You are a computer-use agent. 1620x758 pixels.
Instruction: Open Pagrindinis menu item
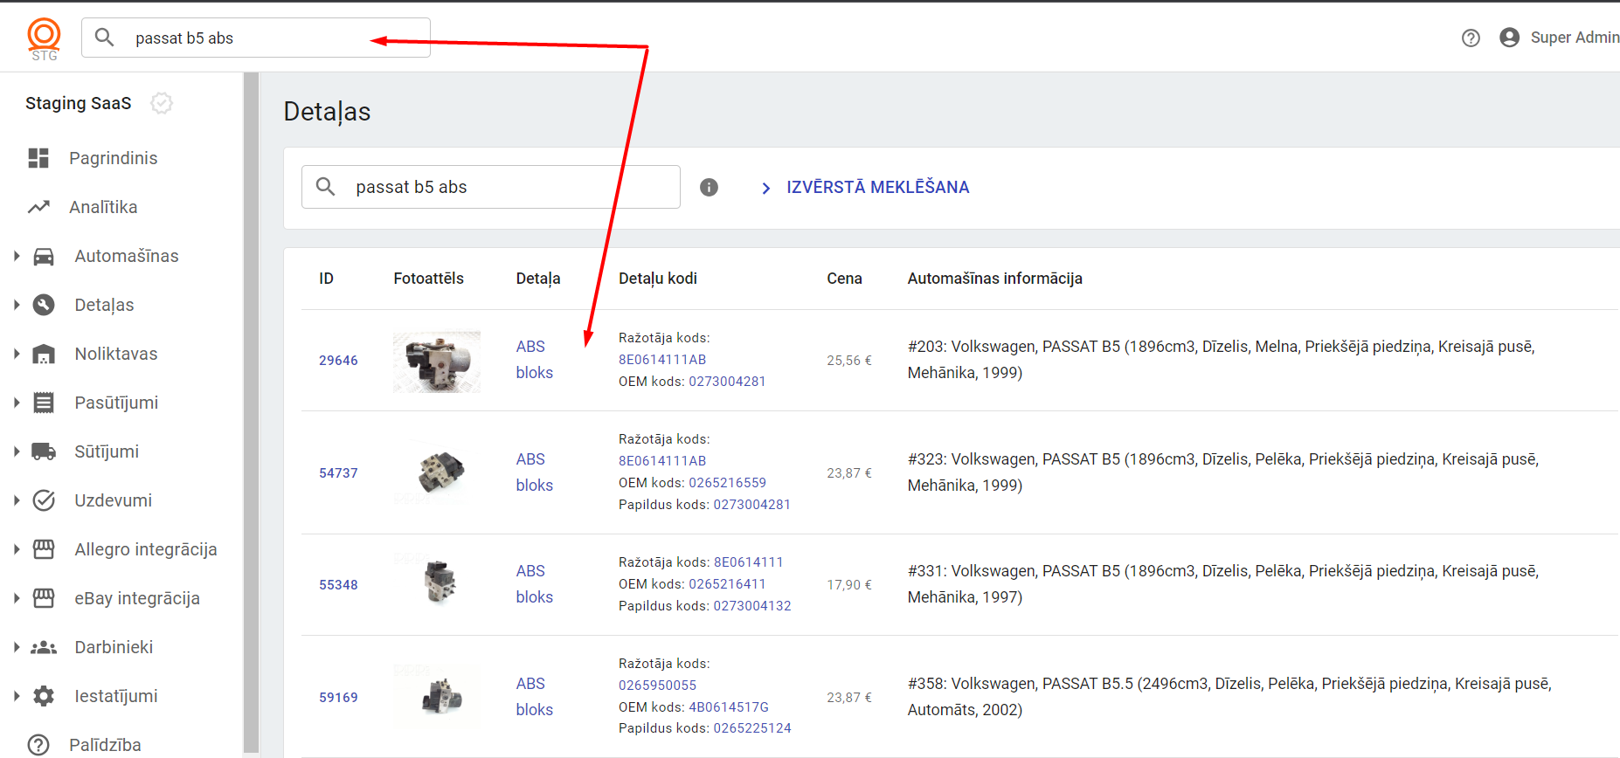click(114, 158)
